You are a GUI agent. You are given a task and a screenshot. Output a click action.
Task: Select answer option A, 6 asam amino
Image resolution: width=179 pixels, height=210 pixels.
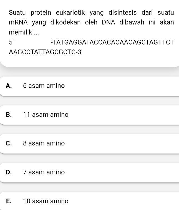point(89,86)
